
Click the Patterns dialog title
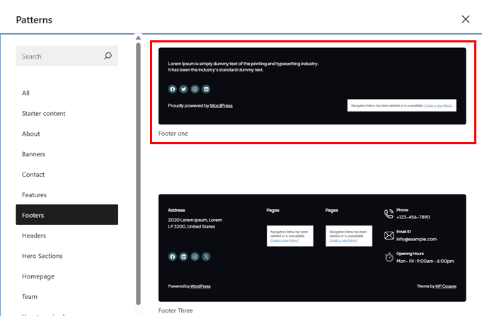point(34,20)
